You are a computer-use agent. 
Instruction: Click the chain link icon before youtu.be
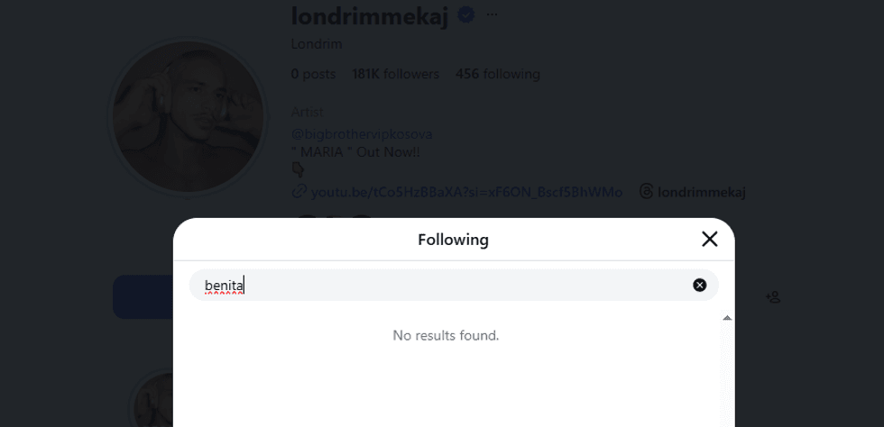click(299, 191)
